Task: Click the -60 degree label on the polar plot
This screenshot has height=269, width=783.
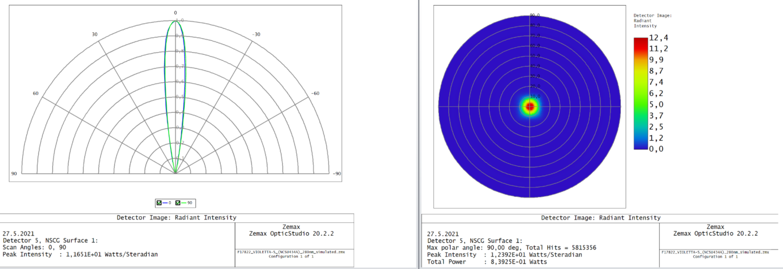Action: coord(315,93)
